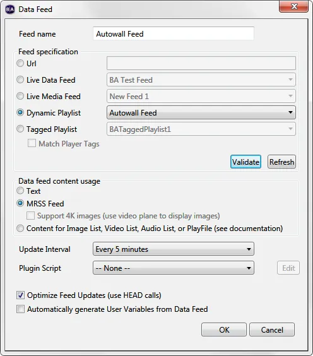Open the Dynamic Playlist dropdown
This screenshot has width=313, height=356.
coord(201,112)
